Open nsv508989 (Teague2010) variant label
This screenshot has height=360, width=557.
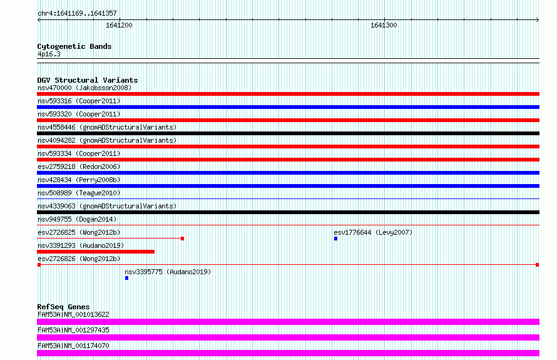79,193
